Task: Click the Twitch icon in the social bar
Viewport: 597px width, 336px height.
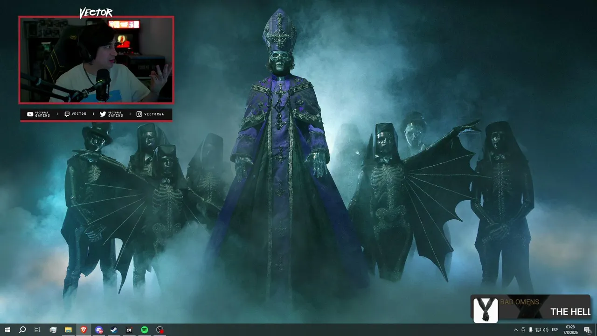Action: (x=67, y=114)
